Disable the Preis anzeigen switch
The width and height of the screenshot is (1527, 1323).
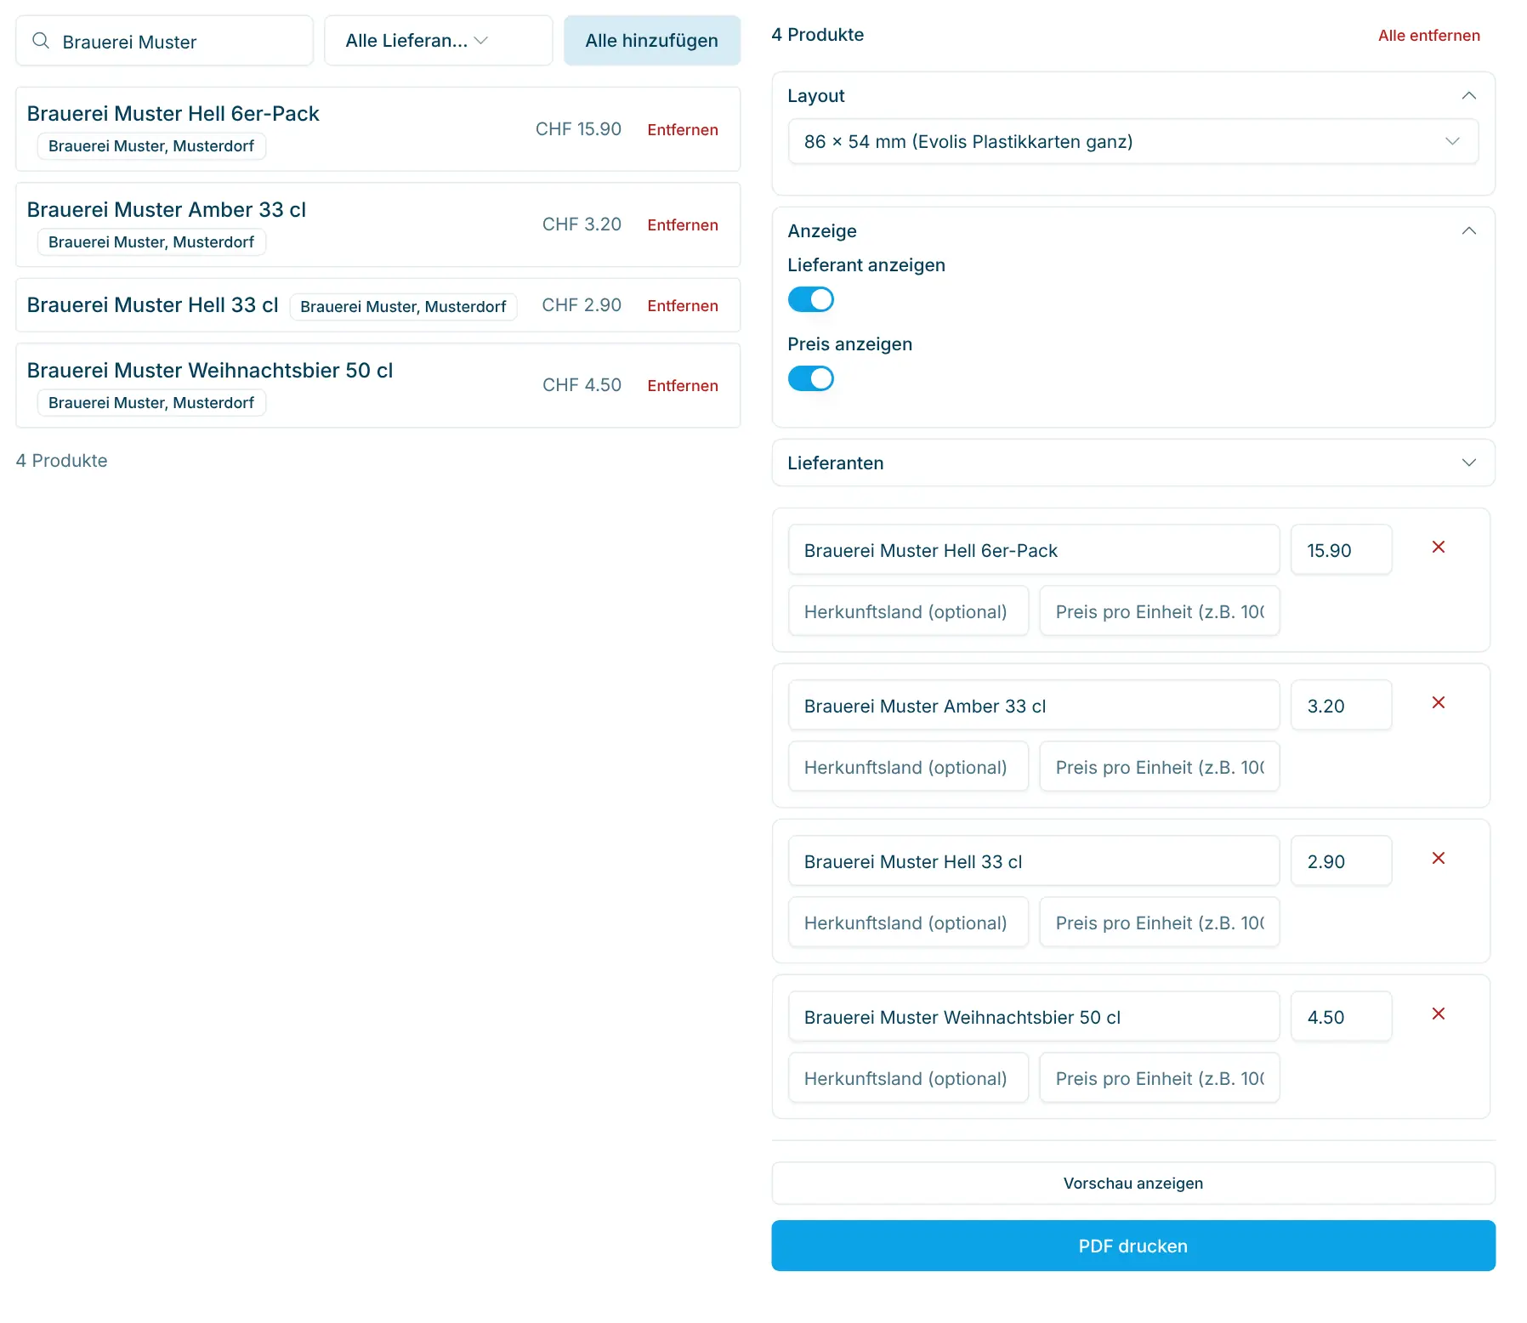coord(810,379)
